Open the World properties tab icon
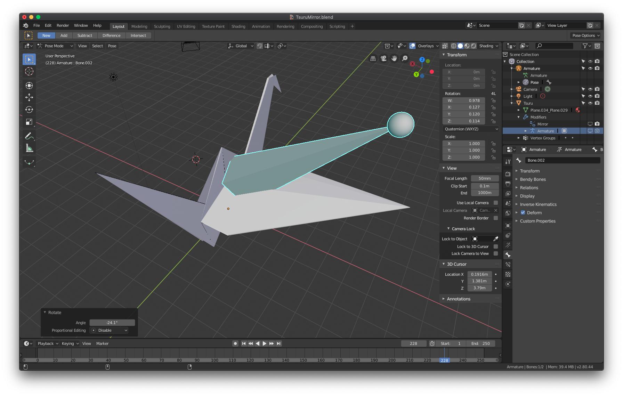Image resolution: width=623 pixels, height=396 pixels. pos(508,213)
